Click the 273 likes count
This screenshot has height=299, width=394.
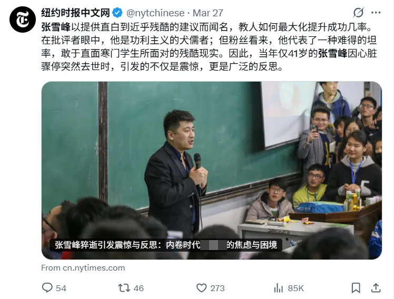click(x=218, y=288)
